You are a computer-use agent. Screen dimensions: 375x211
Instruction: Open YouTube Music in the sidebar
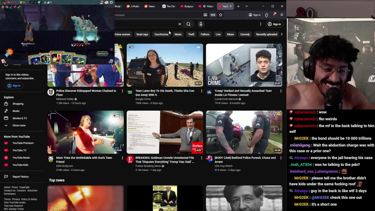point(22,158)
